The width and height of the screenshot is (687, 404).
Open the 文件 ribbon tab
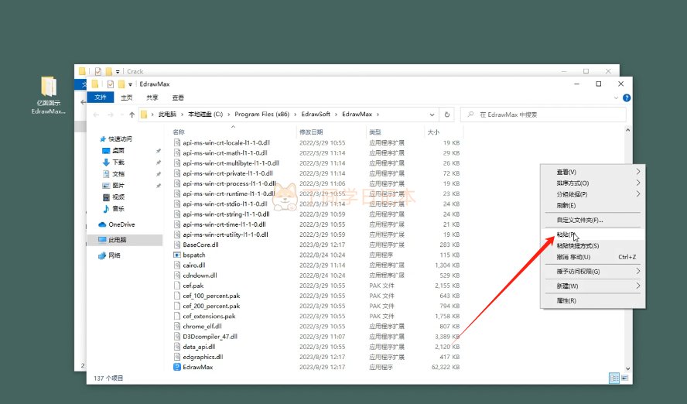(x=100, y=98)
